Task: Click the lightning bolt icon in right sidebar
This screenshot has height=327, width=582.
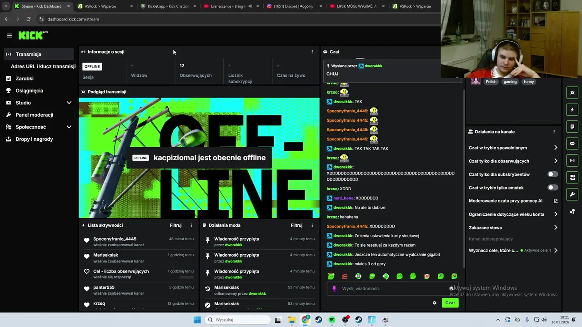Action: pos(572,109)
